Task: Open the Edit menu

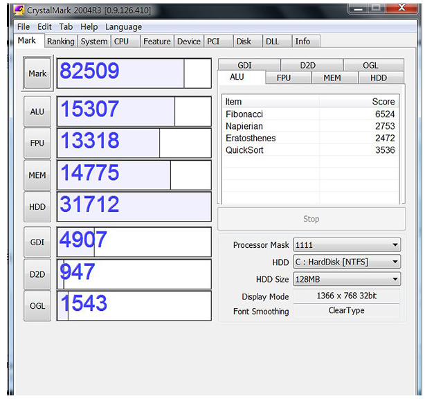Action: [x=44, y=26]
